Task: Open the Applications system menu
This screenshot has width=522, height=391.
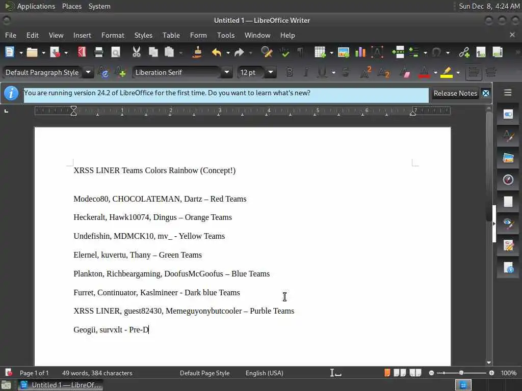Action: coord(36,6)
